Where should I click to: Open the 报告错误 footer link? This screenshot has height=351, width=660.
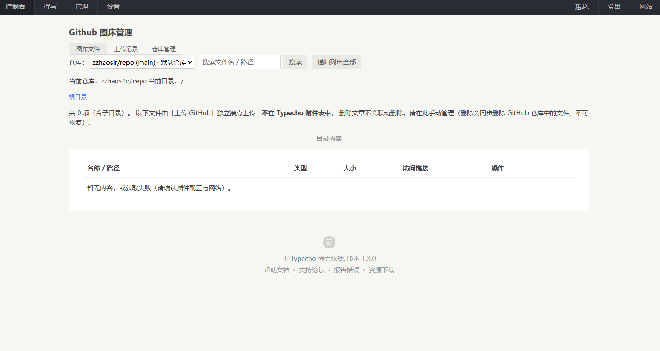coord(346,270)
